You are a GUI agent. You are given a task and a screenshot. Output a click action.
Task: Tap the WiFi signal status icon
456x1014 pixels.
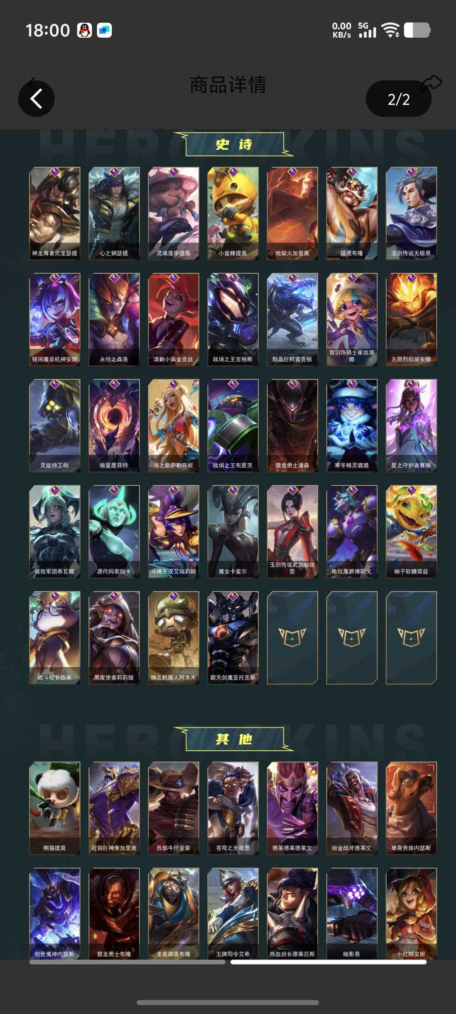[390, 30]
